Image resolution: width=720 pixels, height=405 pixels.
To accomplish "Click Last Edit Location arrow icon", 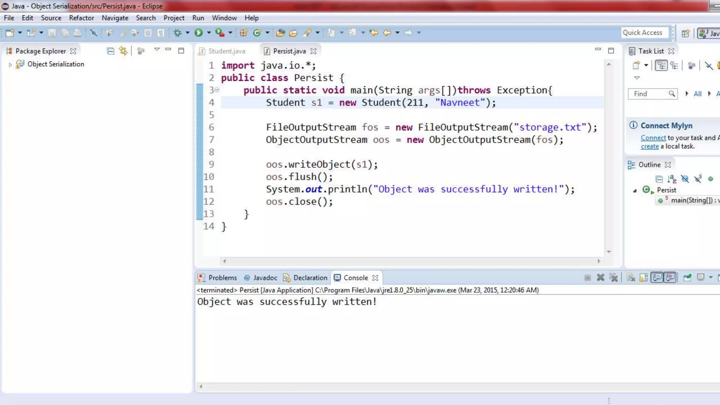I will coord(373,33).
